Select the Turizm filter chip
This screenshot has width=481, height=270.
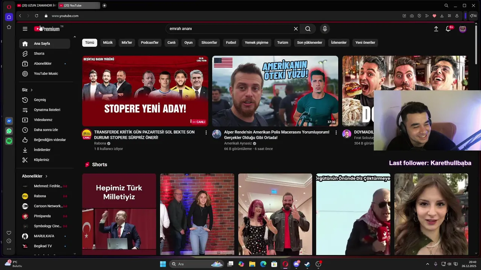coord(283,43)
